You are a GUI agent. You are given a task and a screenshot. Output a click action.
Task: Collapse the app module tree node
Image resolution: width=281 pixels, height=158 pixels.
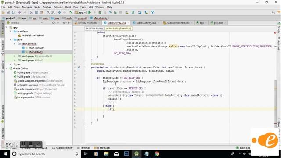(6, 27)
